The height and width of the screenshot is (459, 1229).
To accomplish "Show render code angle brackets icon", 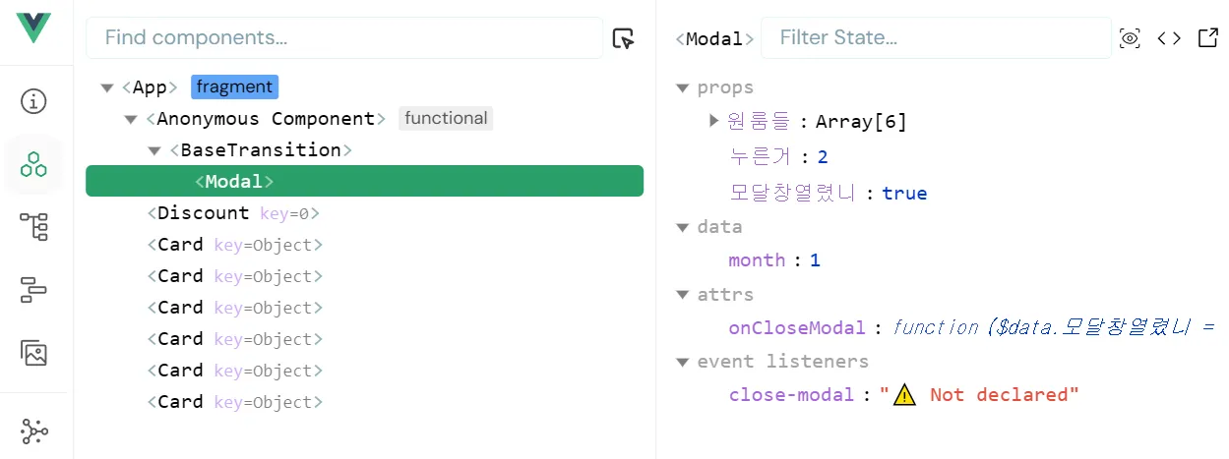I will click(1169, 38).
